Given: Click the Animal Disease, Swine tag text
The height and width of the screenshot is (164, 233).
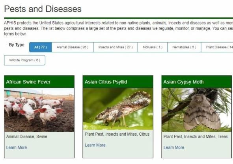Looking at the screenshot, I should click(27, 136).
